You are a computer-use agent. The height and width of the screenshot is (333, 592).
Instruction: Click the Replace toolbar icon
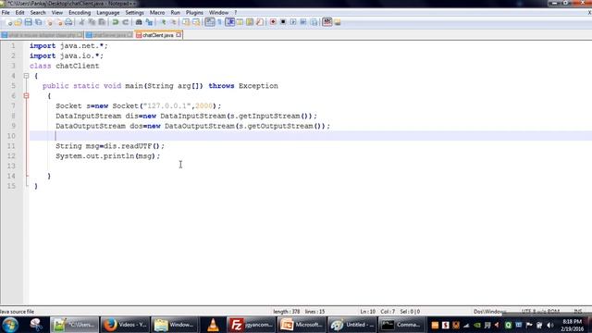tap(149, 22)
